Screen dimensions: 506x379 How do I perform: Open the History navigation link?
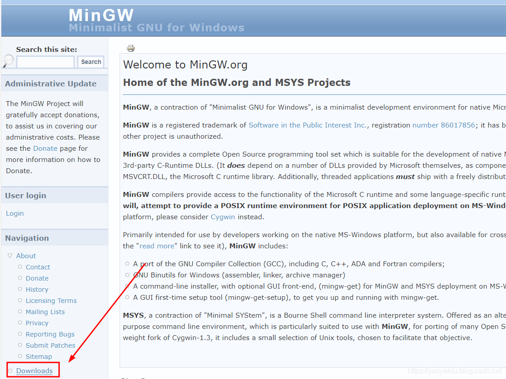point(37,290)
